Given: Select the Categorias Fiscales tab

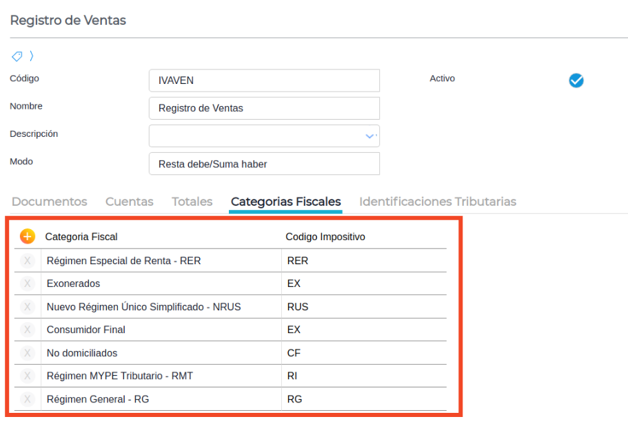Looking at the screenshot, I should click(285, 202).
